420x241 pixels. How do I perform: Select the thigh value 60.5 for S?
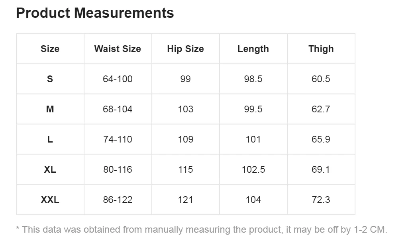(321, 79)
